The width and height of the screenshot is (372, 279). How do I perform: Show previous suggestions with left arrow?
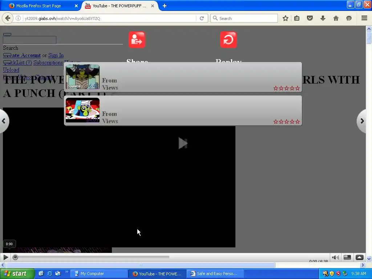pos(4,121)
